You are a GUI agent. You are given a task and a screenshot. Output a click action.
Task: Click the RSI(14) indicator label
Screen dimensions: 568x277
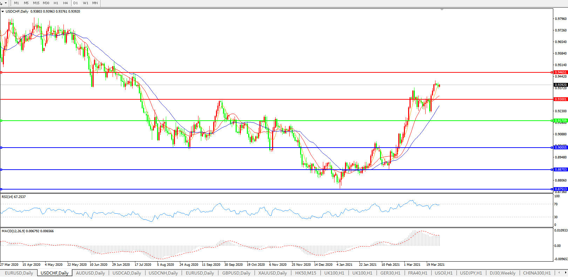13,197
